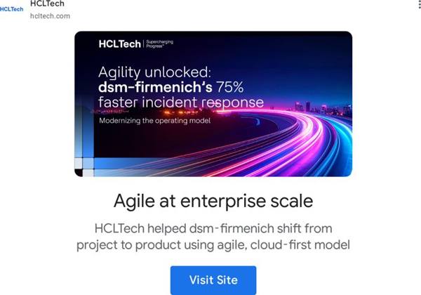Click the 'Agility unlocked:' banner heading
Screen dimensions: 421x295
point(154,72)
